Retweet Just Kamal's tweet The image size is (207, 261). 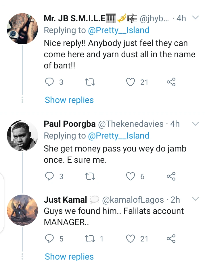click(91, 239)
